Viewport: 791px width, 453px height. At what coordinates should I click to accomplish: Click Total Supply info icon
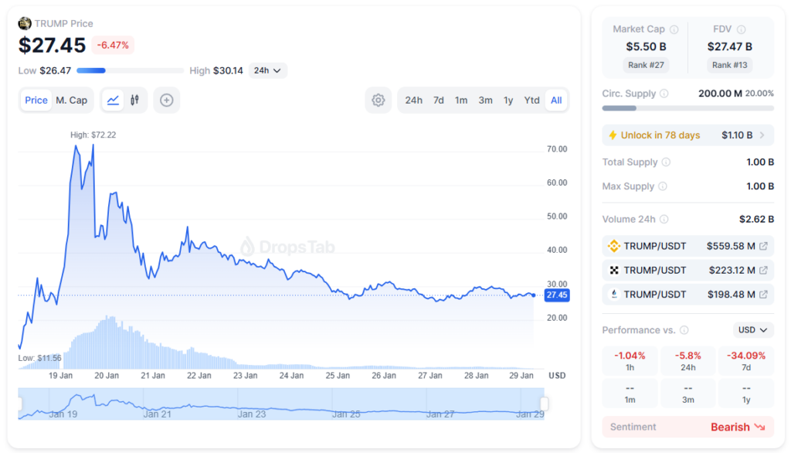(666, 162)
